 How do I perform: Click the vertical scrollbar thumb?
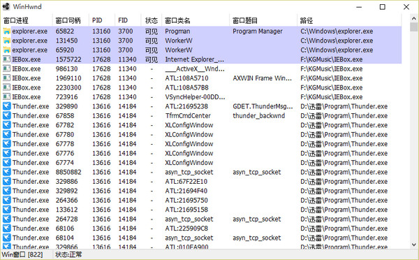click(414, 27)
